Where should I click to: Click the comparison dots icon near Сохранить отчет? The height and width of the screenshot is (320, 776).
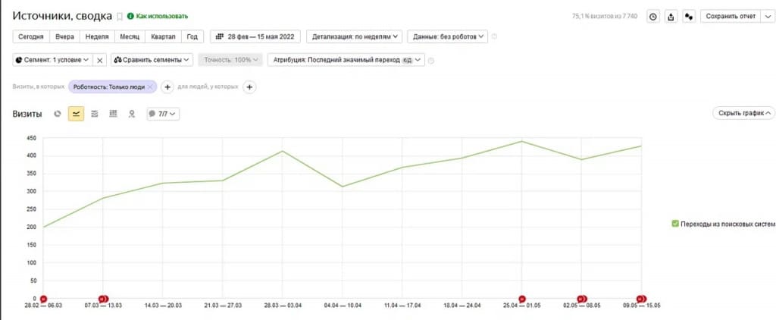tap(688, 17)
